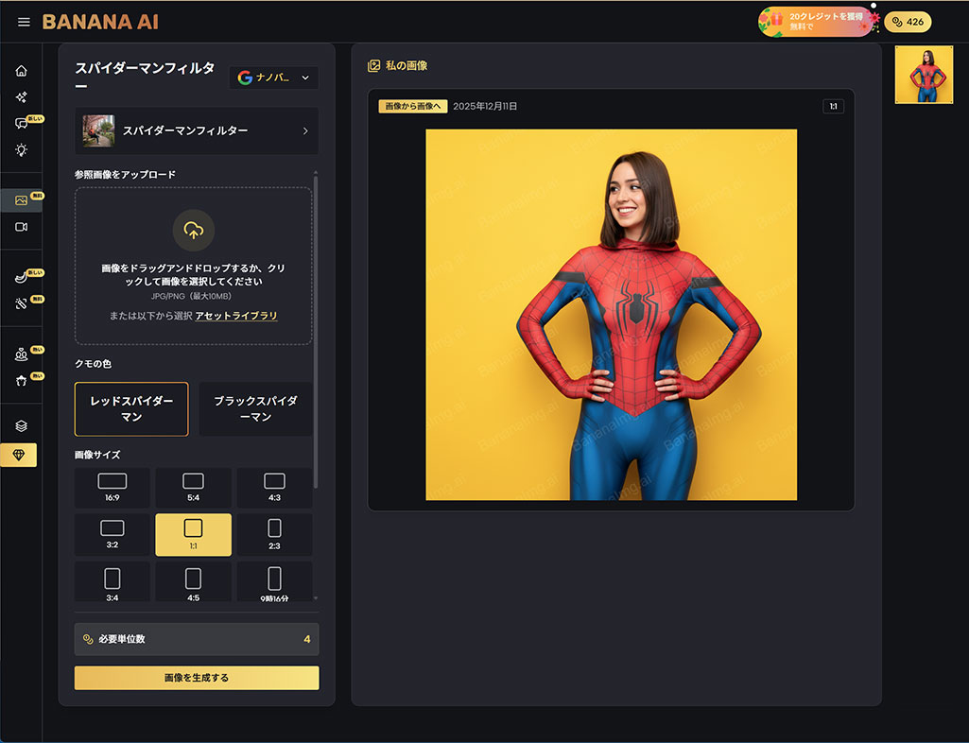Click the 画像から画像へ tag
Image resolution: width=969 pixels, height=743 pixels.
coord(412,106)
